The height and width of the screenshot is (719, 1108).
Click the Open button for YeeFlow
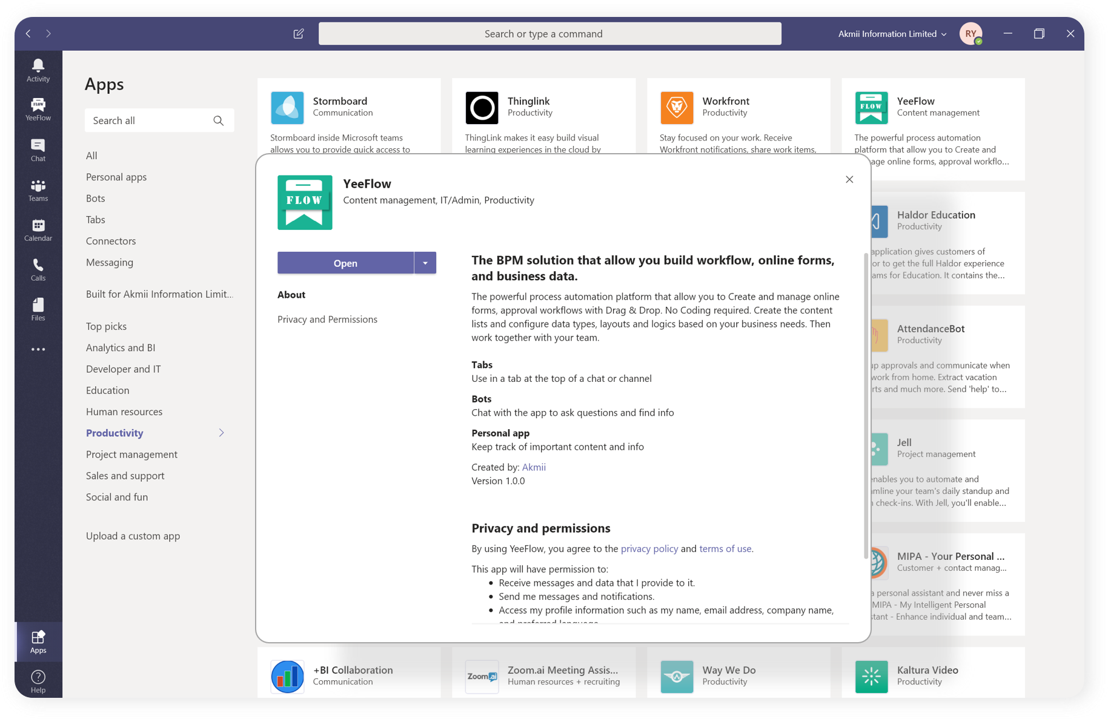pos(345,263)
